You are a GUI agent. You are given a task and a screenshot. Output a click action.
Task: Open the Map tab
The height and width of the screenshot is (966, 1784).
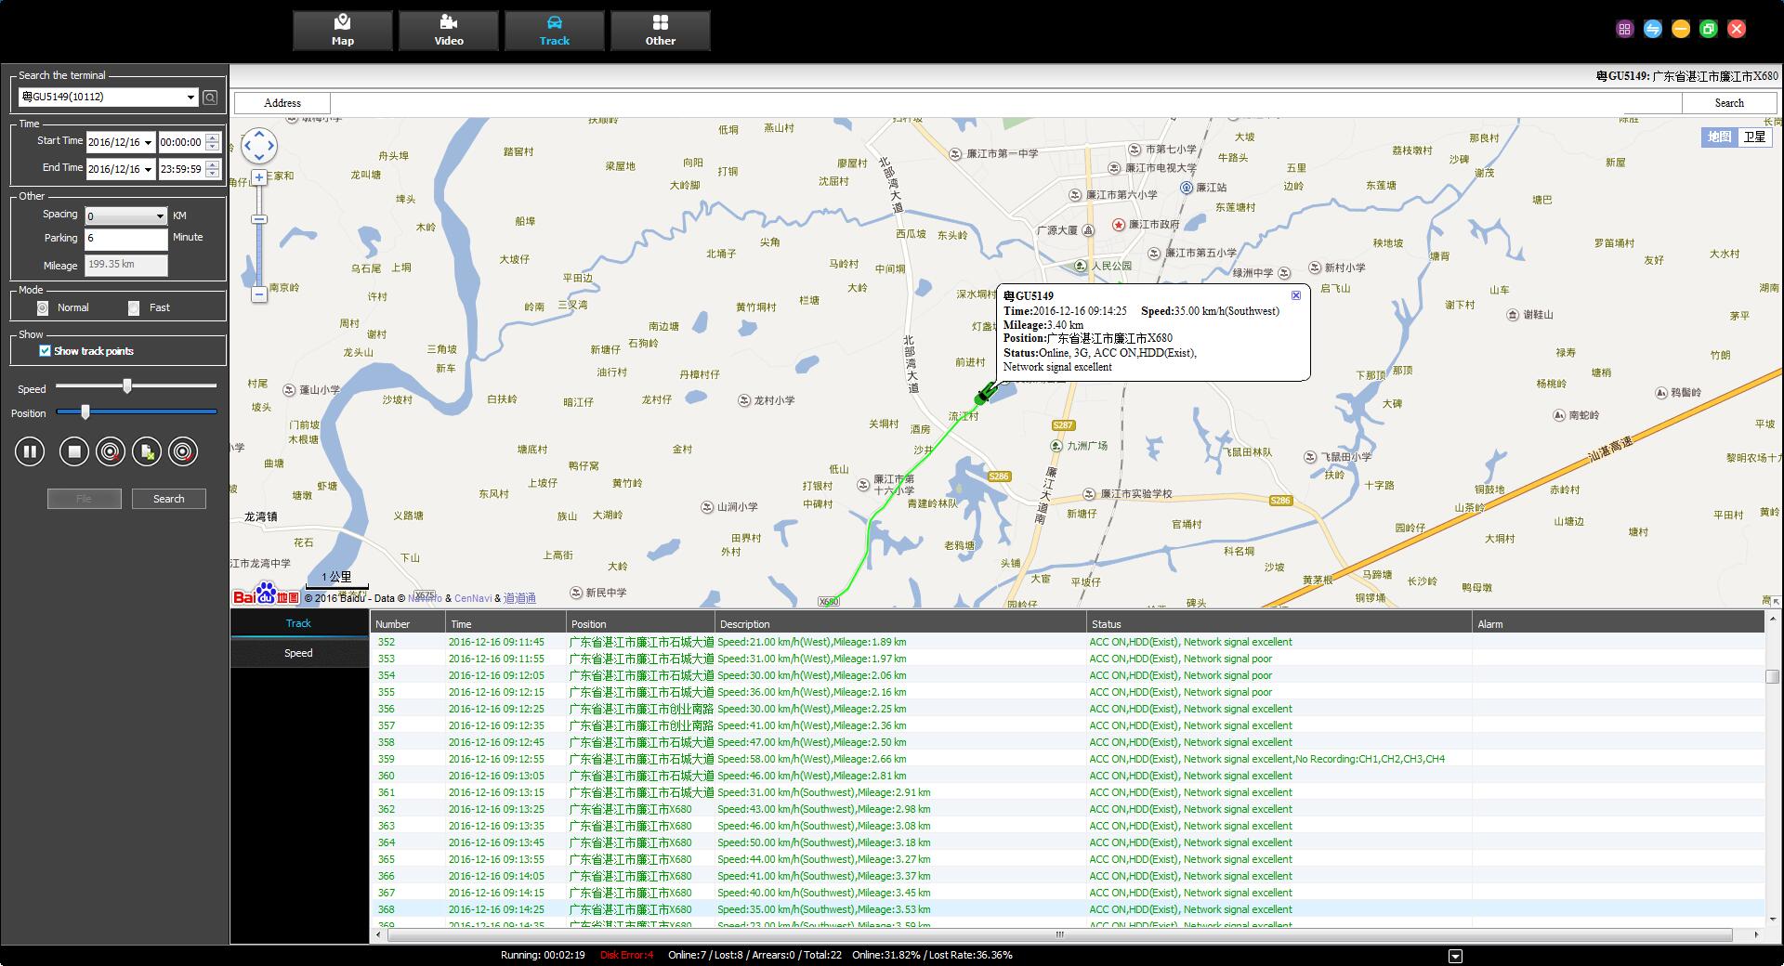[343, 31]
